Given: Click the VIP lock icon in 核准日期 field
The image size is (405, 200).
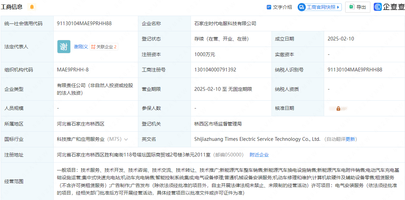Looking at the screenshot, I should point(338,108).
